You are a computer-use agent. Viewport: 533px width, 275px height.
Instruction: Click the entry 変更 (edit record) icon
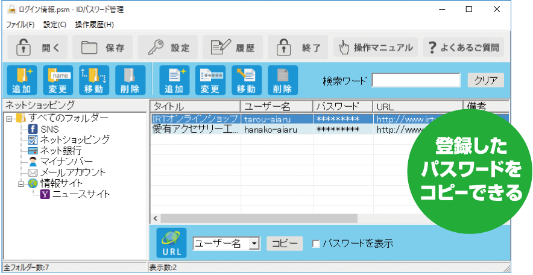[x=210, y=80]
